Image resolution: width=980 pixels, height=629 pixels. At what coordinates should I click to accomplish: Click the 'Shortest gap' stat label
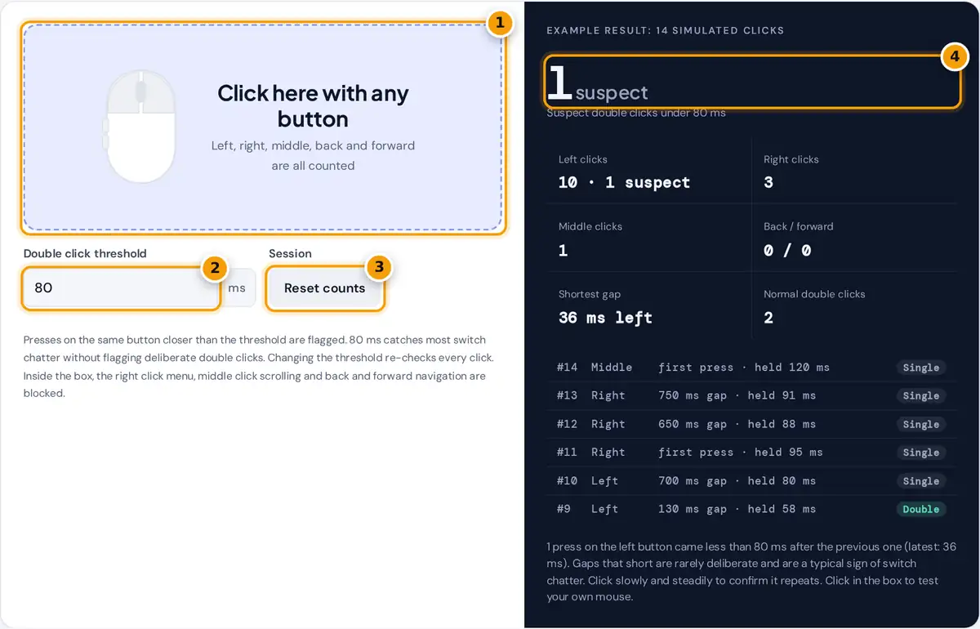(x=590, y=294)
